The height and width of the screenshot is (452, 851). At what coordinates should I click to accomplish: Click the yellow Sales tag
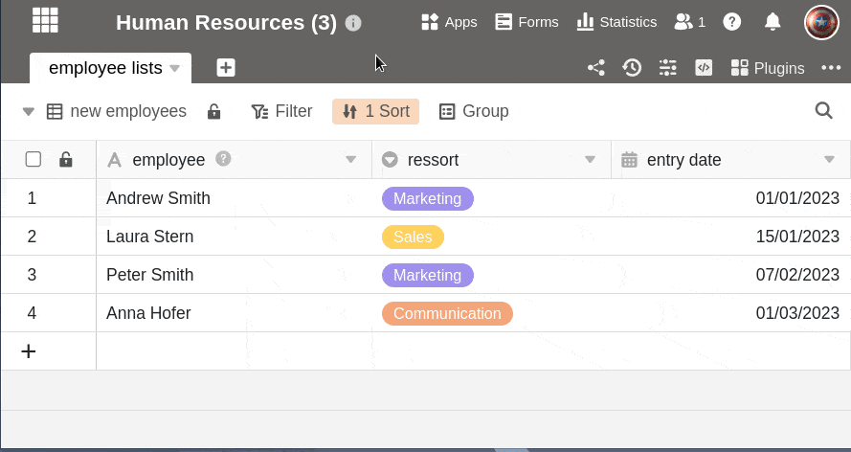pos(413,237)
